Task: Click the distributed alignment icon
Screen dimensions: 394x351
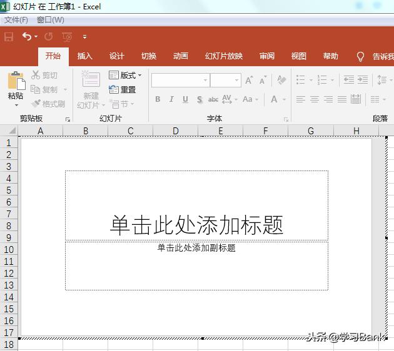Action: [x=356, y=99]
